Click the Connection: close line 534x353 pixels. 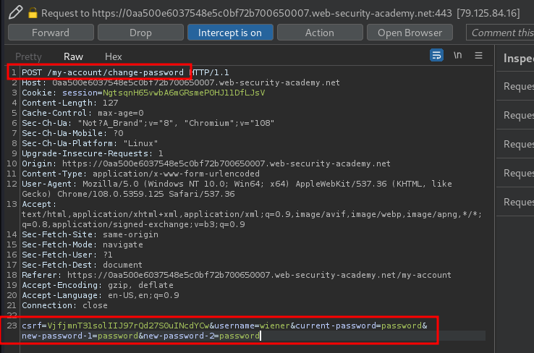64,305
